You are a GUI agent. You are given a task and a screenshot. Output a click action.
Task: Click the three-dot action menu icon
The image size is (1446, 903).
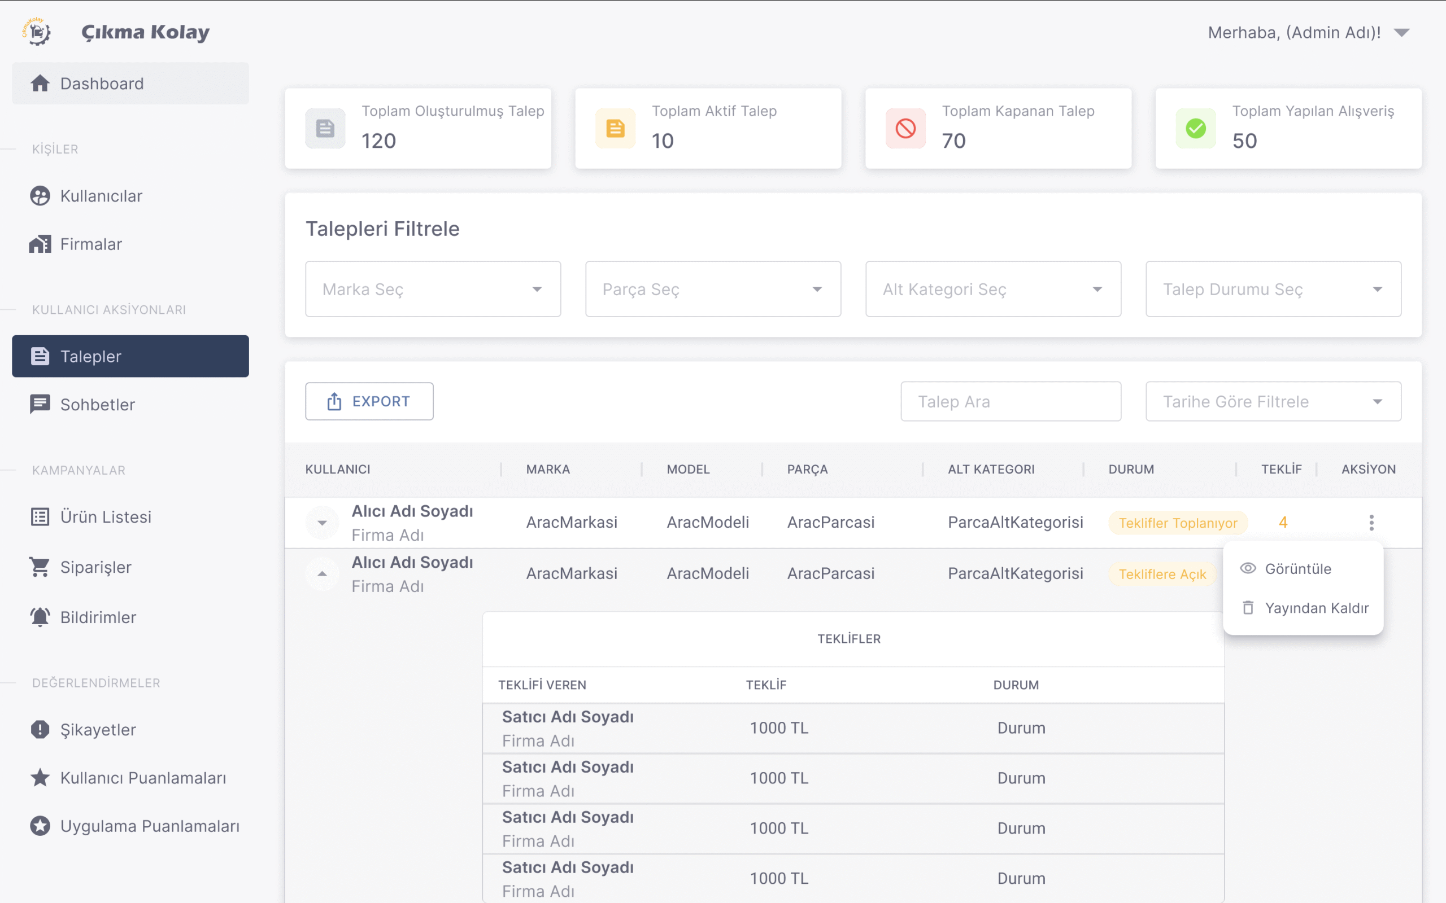1371,523
